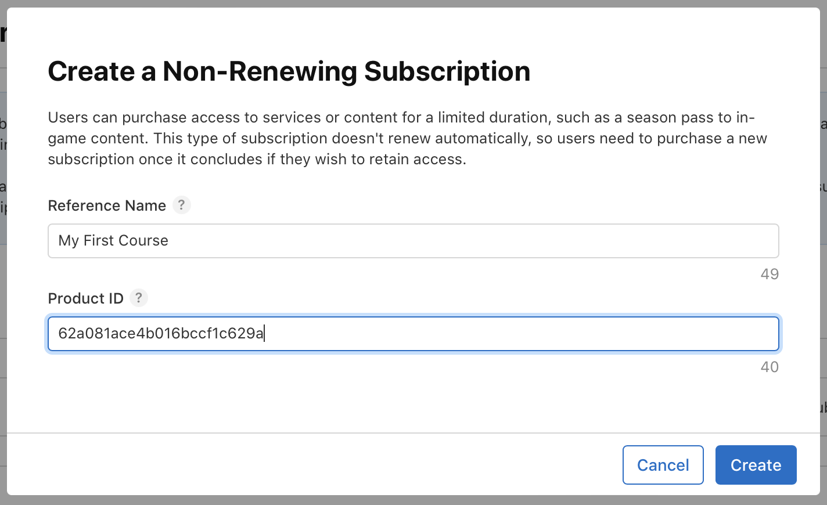Select the dialog title "Create a Non-Renewing Subscription"
The image size is (827, 505).
point(289,71)
